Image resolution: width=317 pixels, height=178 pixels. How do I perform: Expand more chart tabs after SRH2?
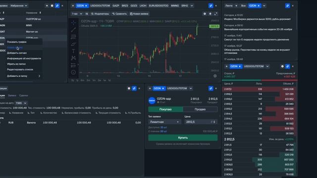pyautogui.click(x=192, y=5)
